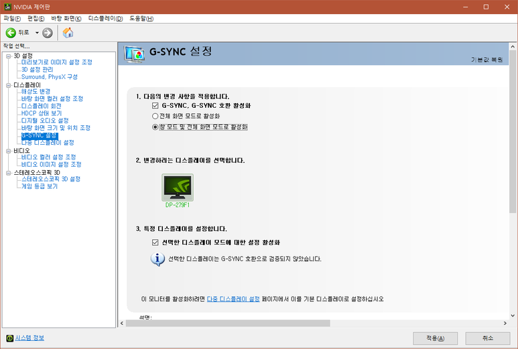Screen dimensions: 518x349
Task: Open 미리보기로 이미지 설정 조정 tree item
Action: coord(57,62)
